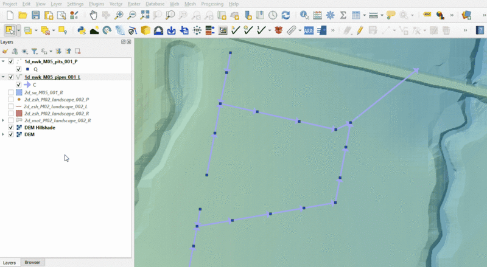Viewport: 487px width, 267px height.
Task: Open the Processing Toolbox gear icon
Action: tap(331, 15)
